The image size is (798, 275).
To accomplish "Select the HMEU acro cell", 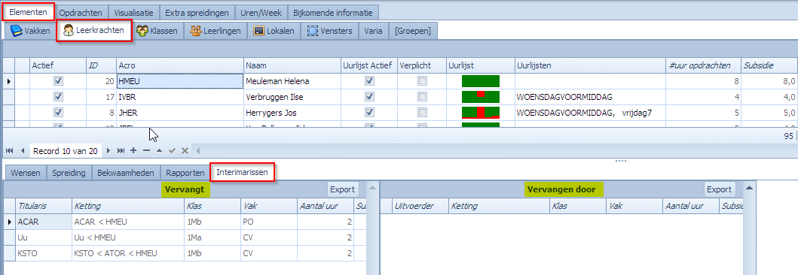I will click(x=179, y=80).
